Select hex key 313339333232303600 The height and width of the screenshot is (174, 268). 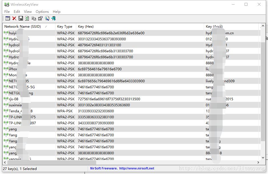tap(96, 111)
